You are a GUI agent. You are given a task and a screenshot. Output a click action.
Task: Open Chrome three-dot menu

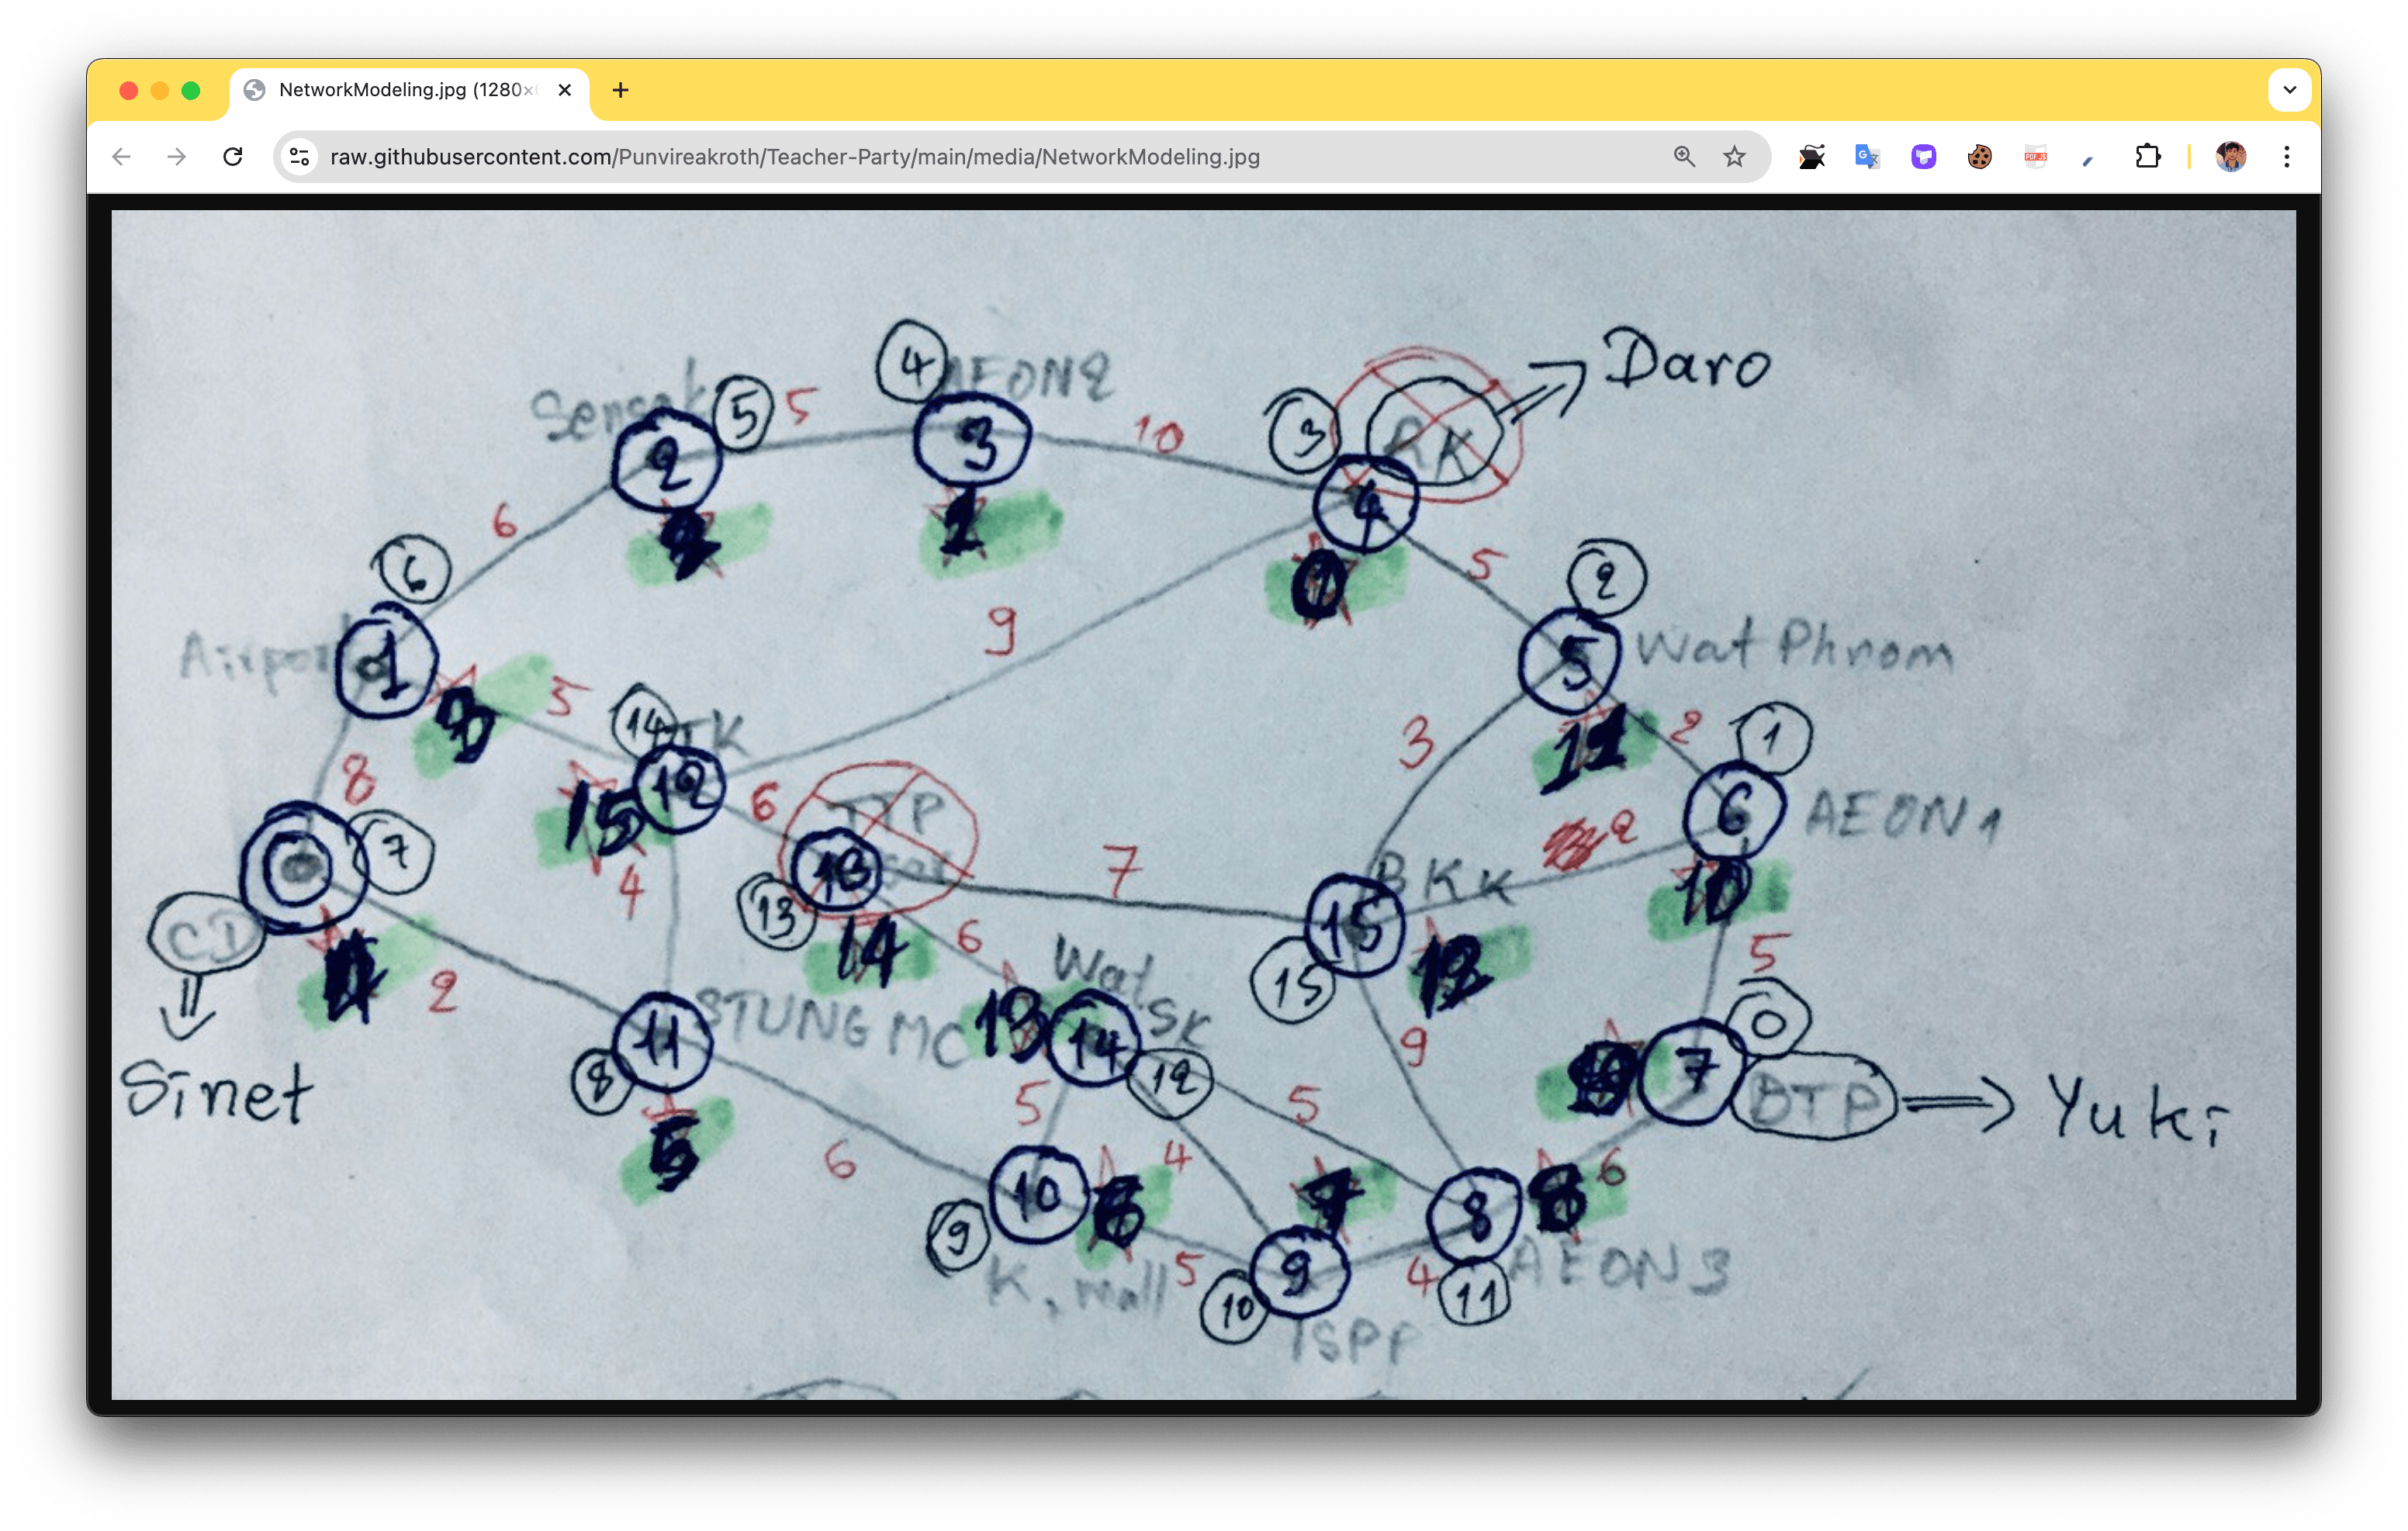point(2286,157)
